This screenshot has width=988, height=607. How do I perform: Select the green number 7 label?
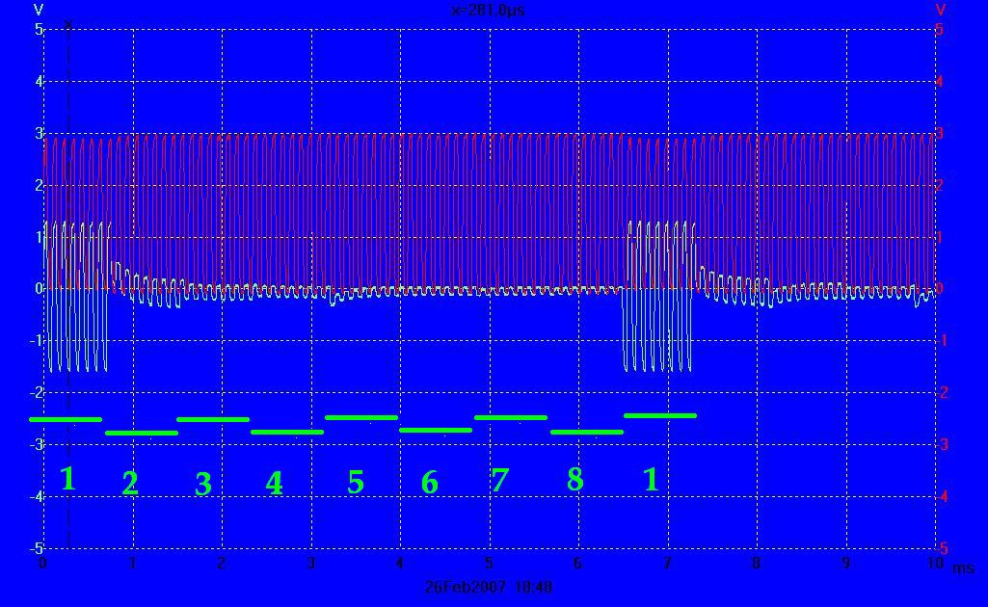[x=498, y=479]
